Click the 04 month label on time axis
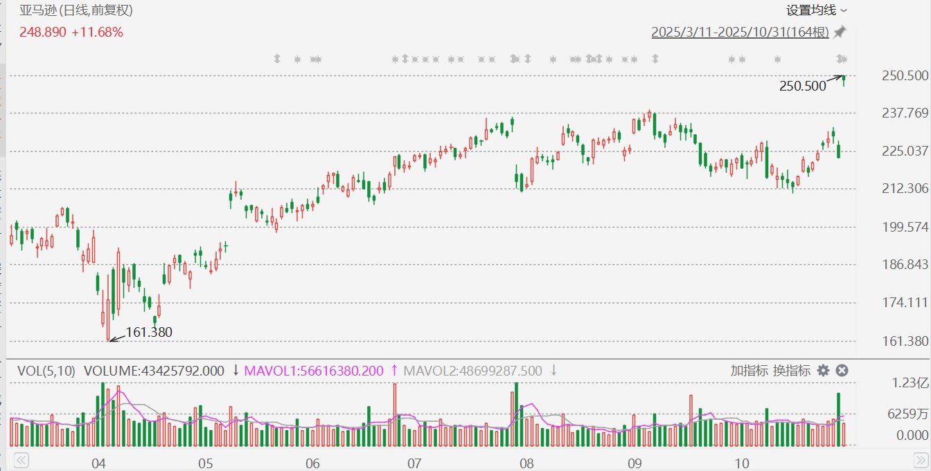The image size is (931, 471). [98, 462]
